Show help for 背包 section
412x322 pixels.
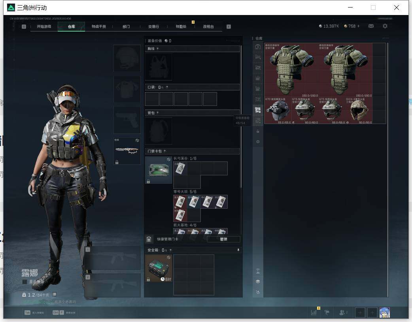pyautogui.click(x=157, y=113)
